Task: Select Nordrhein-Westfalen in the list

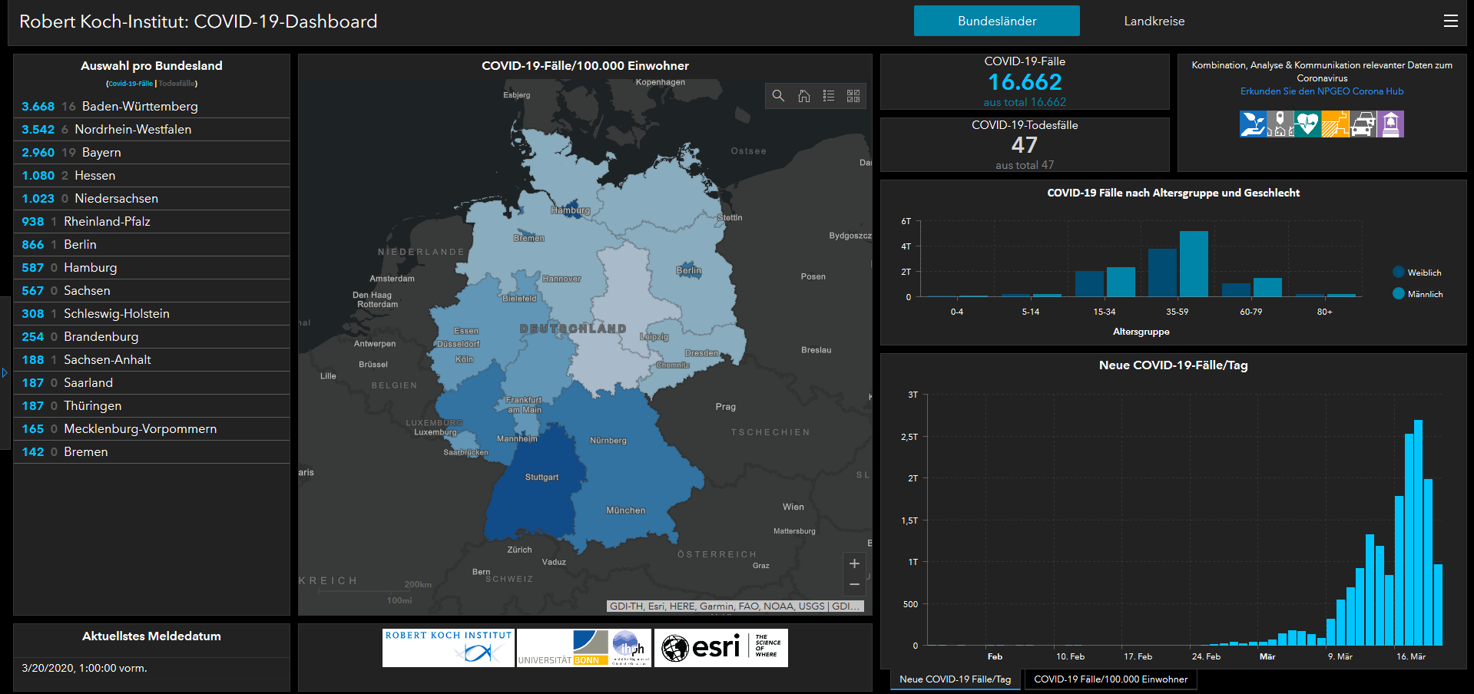Action: click(x=151, y=129)
